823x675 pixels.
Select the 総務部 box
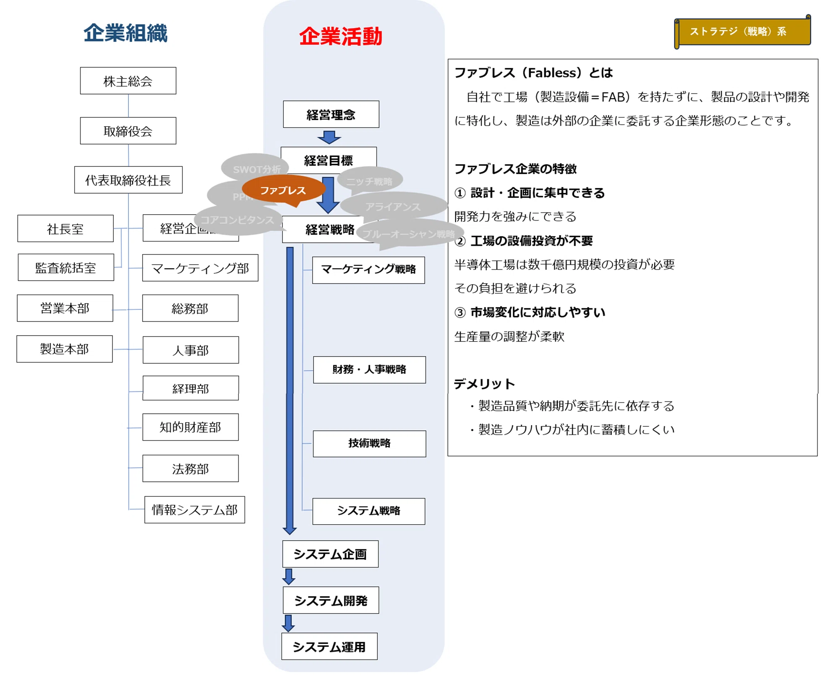(190, 308)
